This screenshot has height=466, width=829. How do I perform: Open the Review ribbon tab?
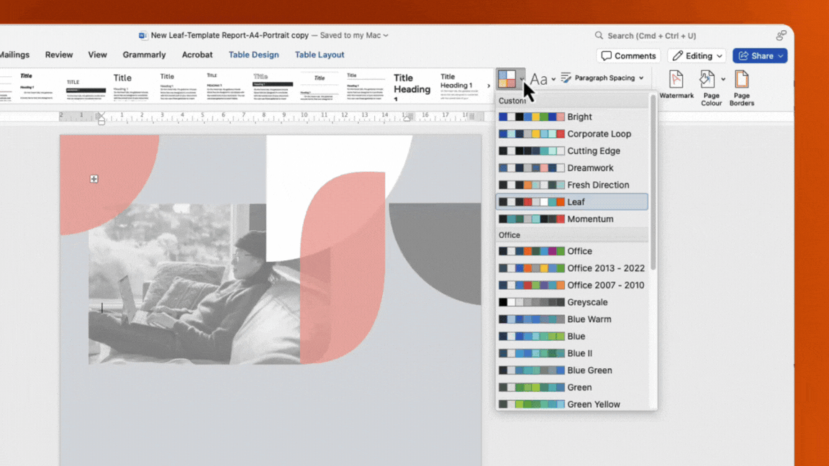(x=58, y=55)
